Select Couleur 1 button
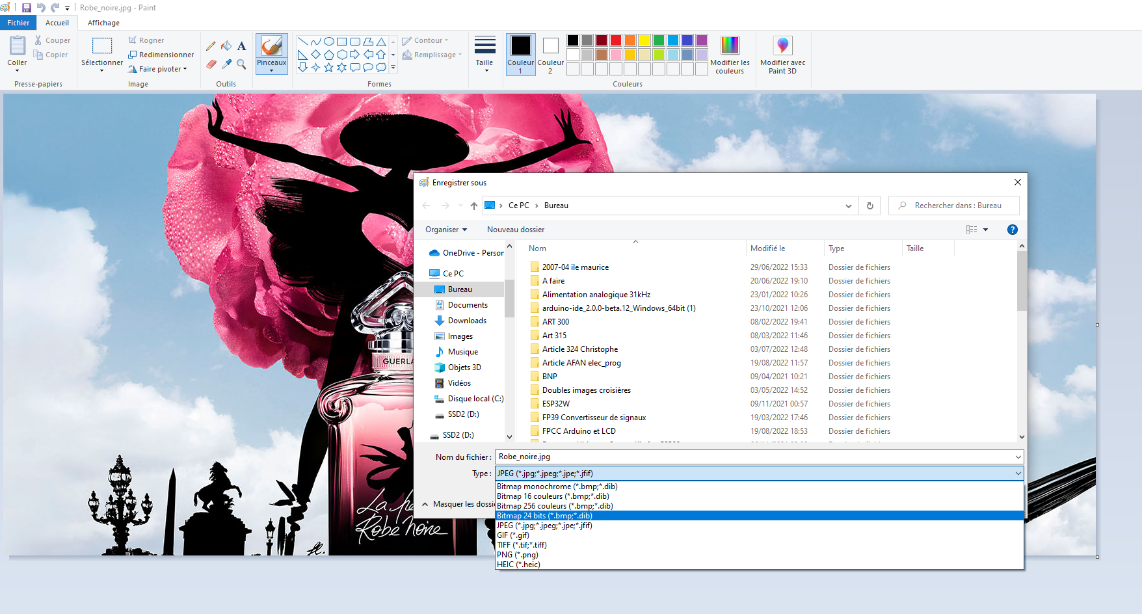 520,55
